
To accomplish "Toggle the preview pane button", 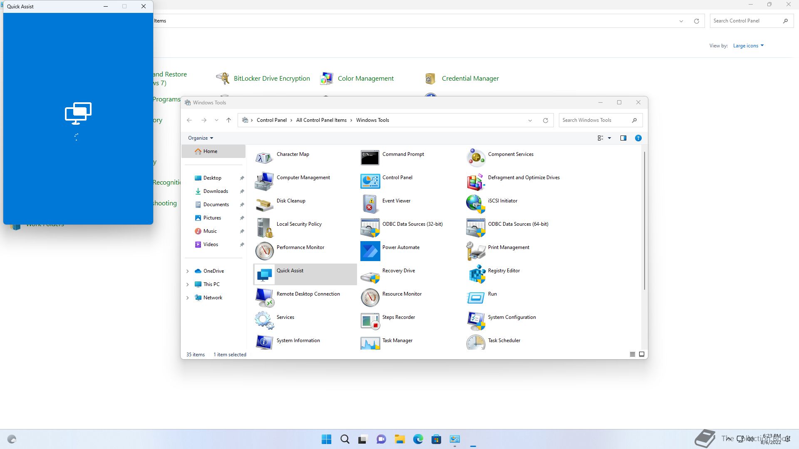I will coord(623,138).
